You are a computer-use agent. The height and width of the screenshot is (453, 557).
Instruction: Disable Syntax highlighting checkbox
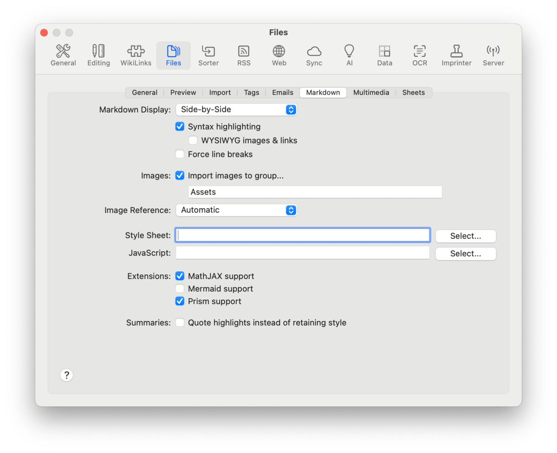[x=180, y=127]
